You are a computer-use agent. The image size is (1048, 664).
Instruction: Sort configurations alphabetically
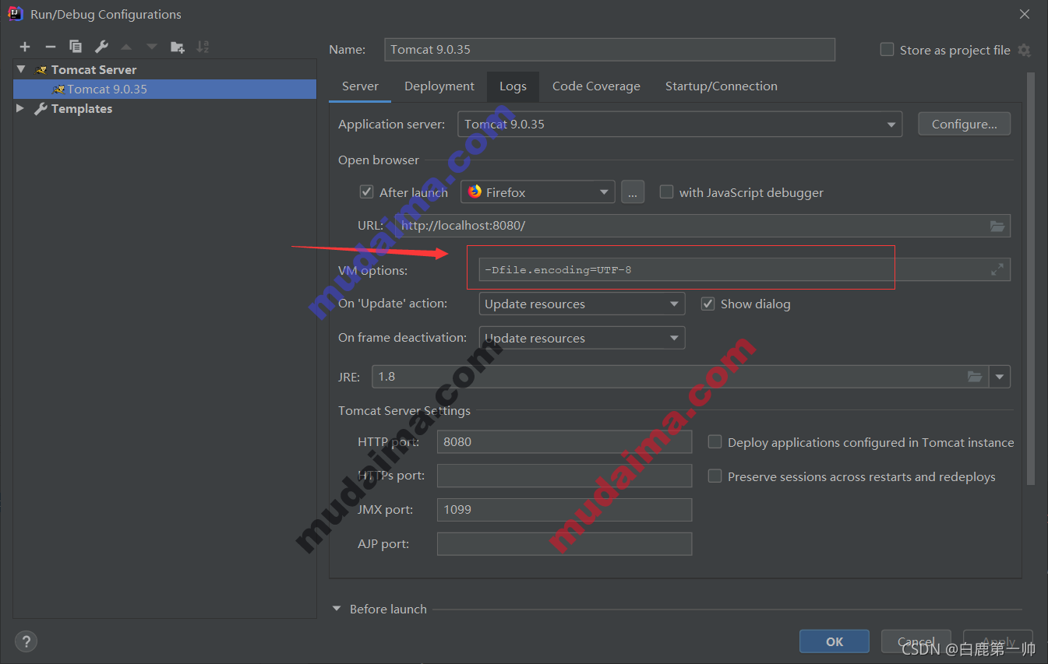(x=203, y=47)
